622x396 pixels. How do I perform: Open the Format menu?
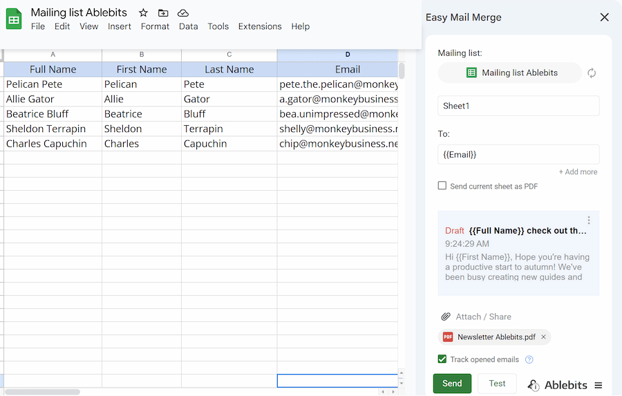coord(155,26)
